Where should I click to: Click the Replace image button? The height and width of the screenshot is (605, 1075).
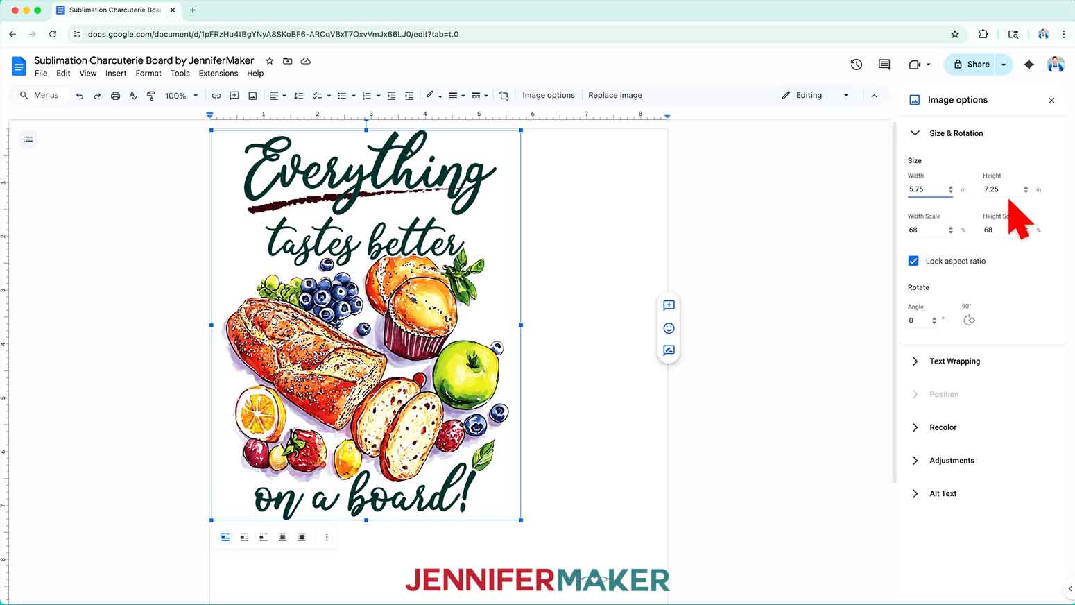[x=614, y=96]
